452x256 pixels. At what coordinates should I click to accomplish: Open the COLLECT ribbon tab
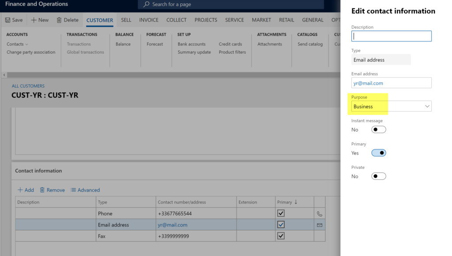coord(176,20)
